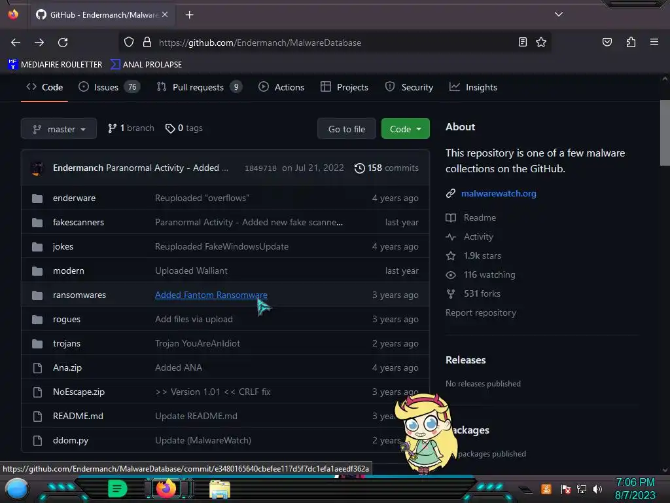Screen dimensions: 670x503
Task: Open the extensions puzzle icon
Action: (x=631, y=42)
